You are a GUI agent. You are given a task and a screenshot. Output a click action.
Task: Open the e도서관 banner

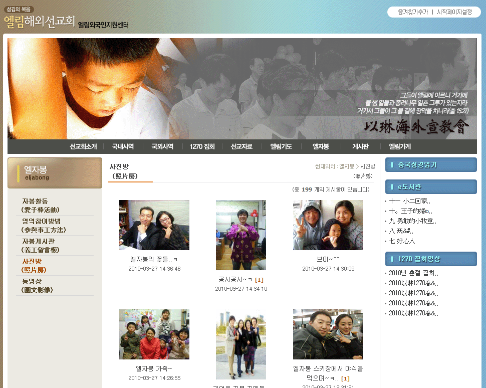click(x=431, y=186)
